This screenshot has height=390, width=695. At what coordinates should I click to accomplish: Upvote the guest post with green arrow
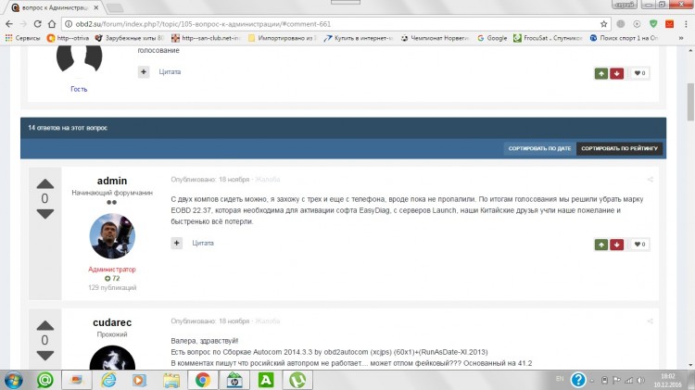(601, 73)
